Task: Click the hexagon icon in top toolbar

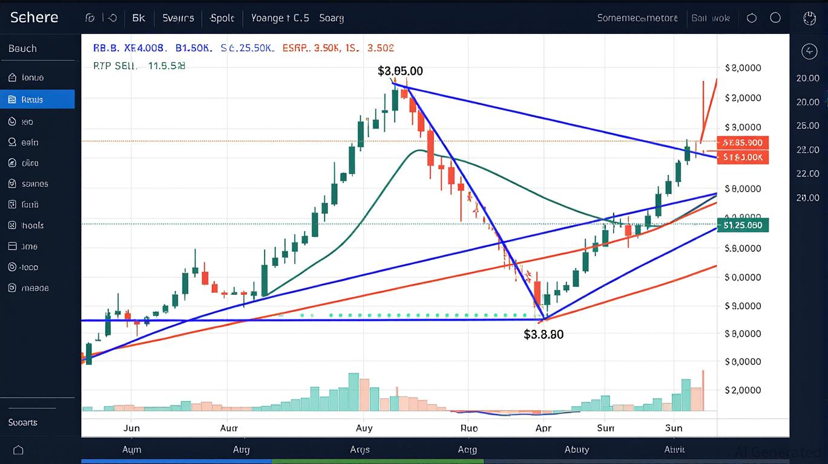Action: coord(752,18)
